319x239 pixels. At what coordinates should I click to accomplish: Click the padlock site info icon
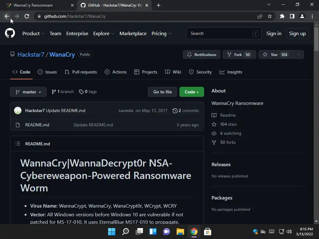[39, 16]
